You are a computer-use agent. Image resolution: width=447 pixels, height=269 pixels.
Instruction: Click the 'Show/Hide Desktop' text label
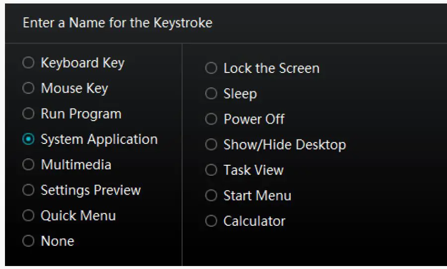[x=284, y=145]
